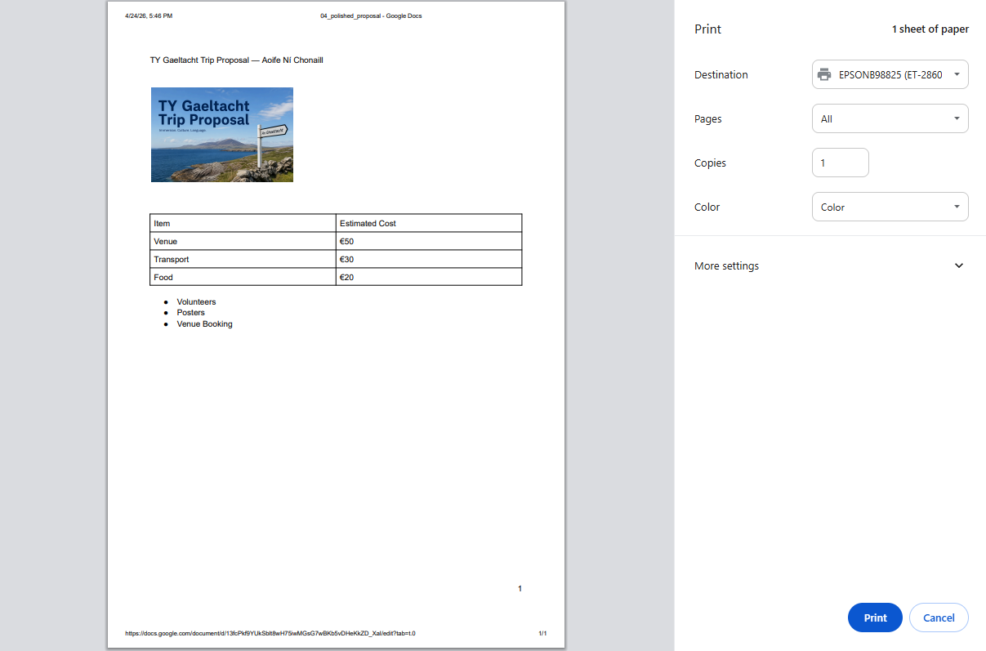Click the docs.google.com URL footer

coord(270,633)
